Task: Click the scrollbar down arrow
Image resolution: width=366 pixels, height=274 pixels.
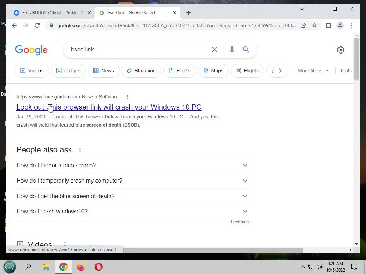Action: click(356, 244)
